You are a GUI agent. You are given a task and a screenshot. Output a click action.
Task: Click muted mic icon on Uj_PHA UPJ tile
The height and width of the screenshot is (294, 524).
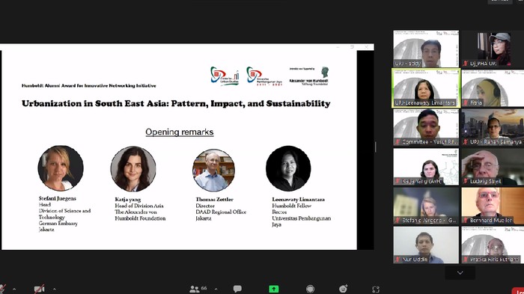tap(466, 64)
